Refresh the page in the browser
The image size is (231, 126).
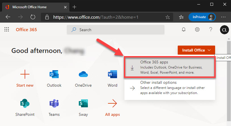click(x=33, y=17)
